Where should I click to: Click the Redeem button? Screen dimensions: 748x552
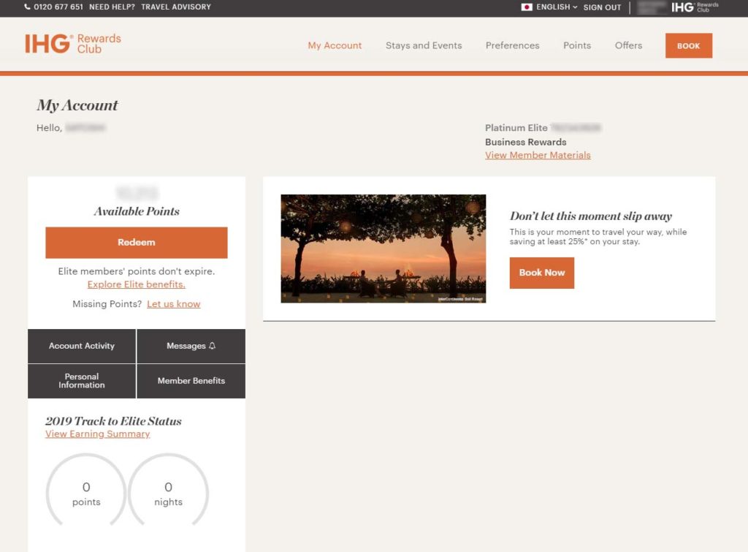tap(137, 243)
